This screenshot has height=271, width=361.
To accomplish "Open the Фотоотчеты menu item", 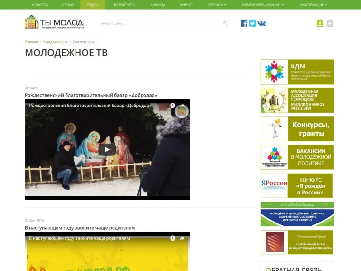I will [x=124, y=5].
